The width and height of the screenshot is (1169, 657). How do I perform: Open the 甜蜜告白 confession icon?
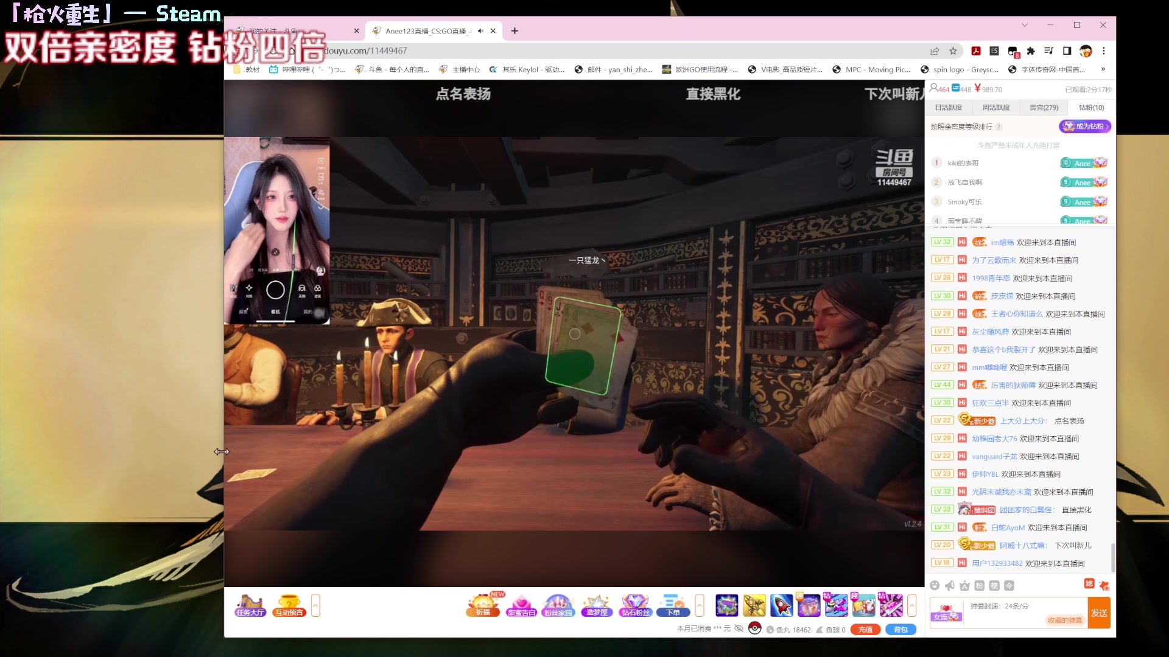coord(521,605)
